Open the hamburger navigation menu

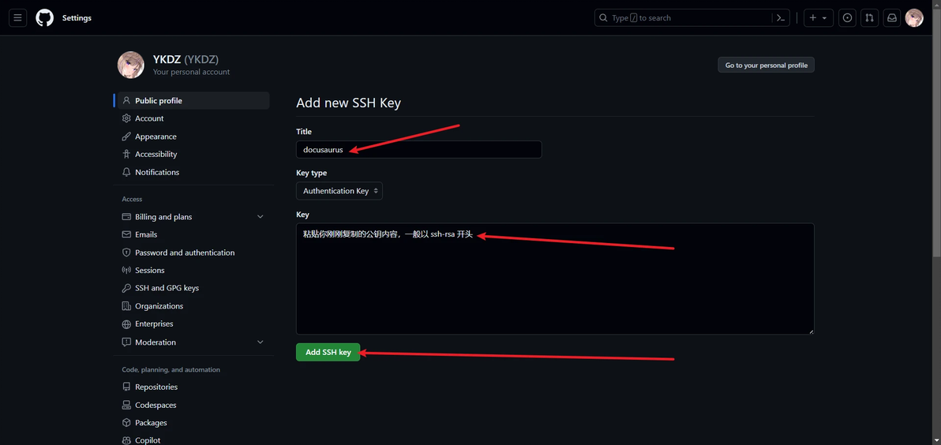17,17
